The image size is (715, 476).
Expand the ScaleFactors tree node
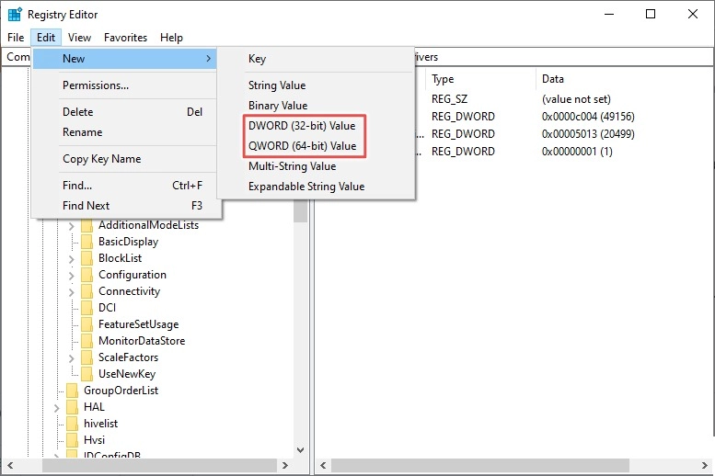72,357
